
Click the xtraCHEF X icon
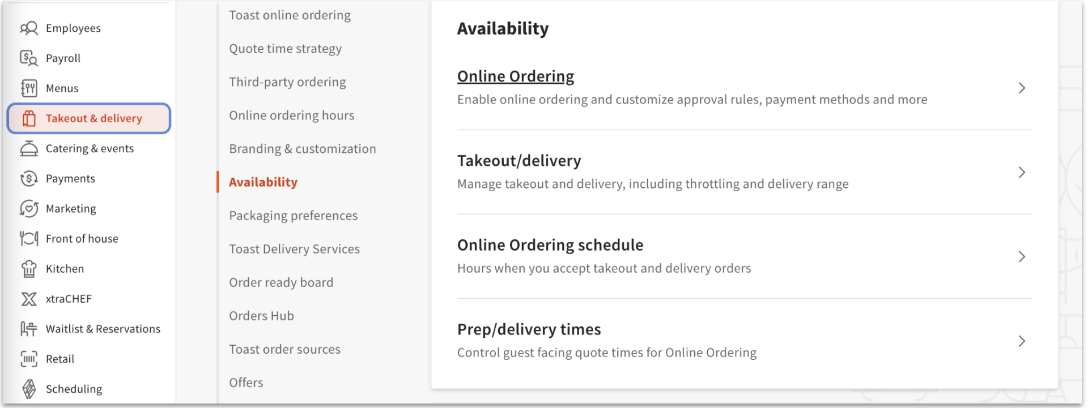[x=29, y=299]
